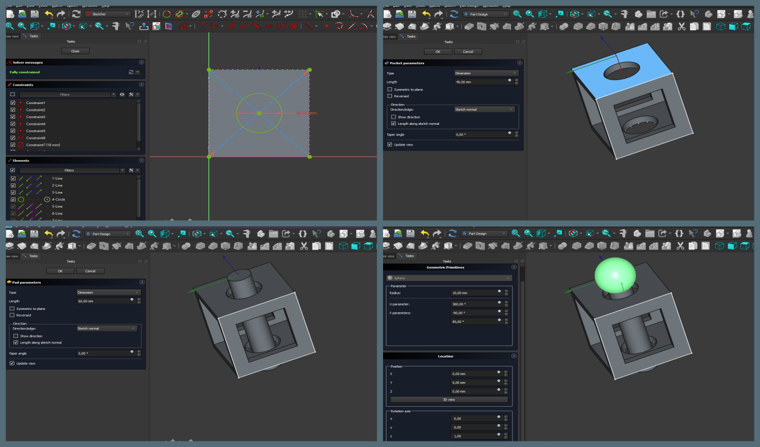Check Symmetric to plane in Pocket parameters
Viewport: 760px width, 447px height.
(x=390, y=90)
